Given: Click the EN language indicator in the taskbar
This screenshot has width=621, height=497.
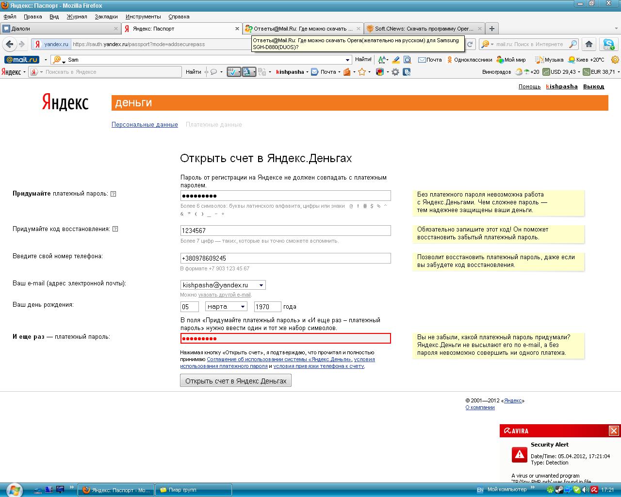Looking at the screenshot, I should pyautogui.click(x=480, y=490).
